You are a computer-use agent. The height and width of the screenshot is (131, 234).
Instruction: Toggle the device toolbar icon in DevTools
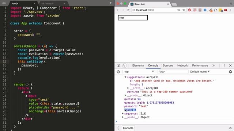[x=124, y=65]
